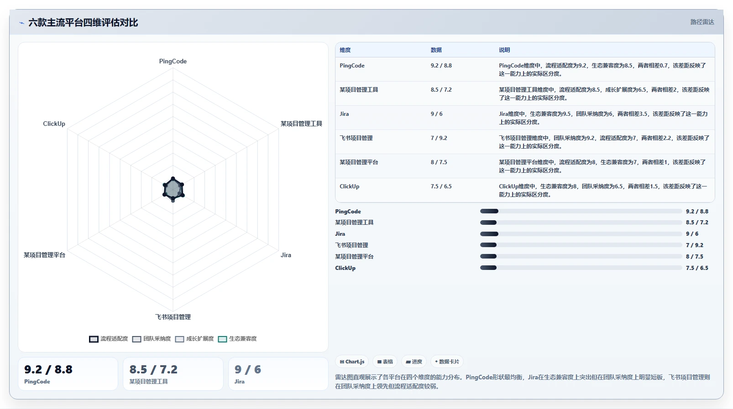Click the 说明 column header
The width and height of the screenshot is (733, 409).
[x=504, y=50]
